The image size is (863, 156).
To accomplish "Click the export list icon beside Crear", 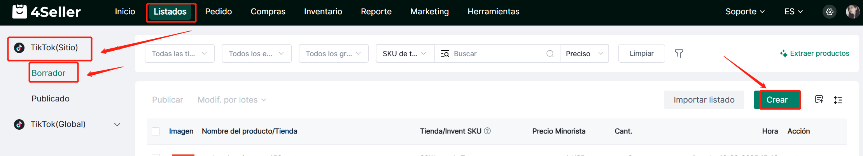I will [819, 99].
